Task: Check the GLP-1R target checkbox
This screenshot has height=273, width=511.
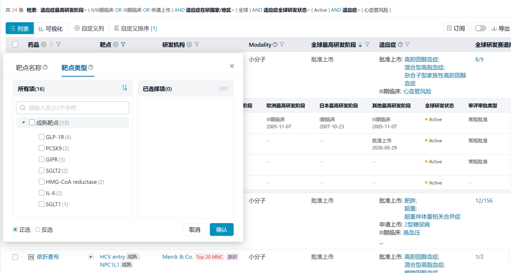Action: (x=41, y=137)
